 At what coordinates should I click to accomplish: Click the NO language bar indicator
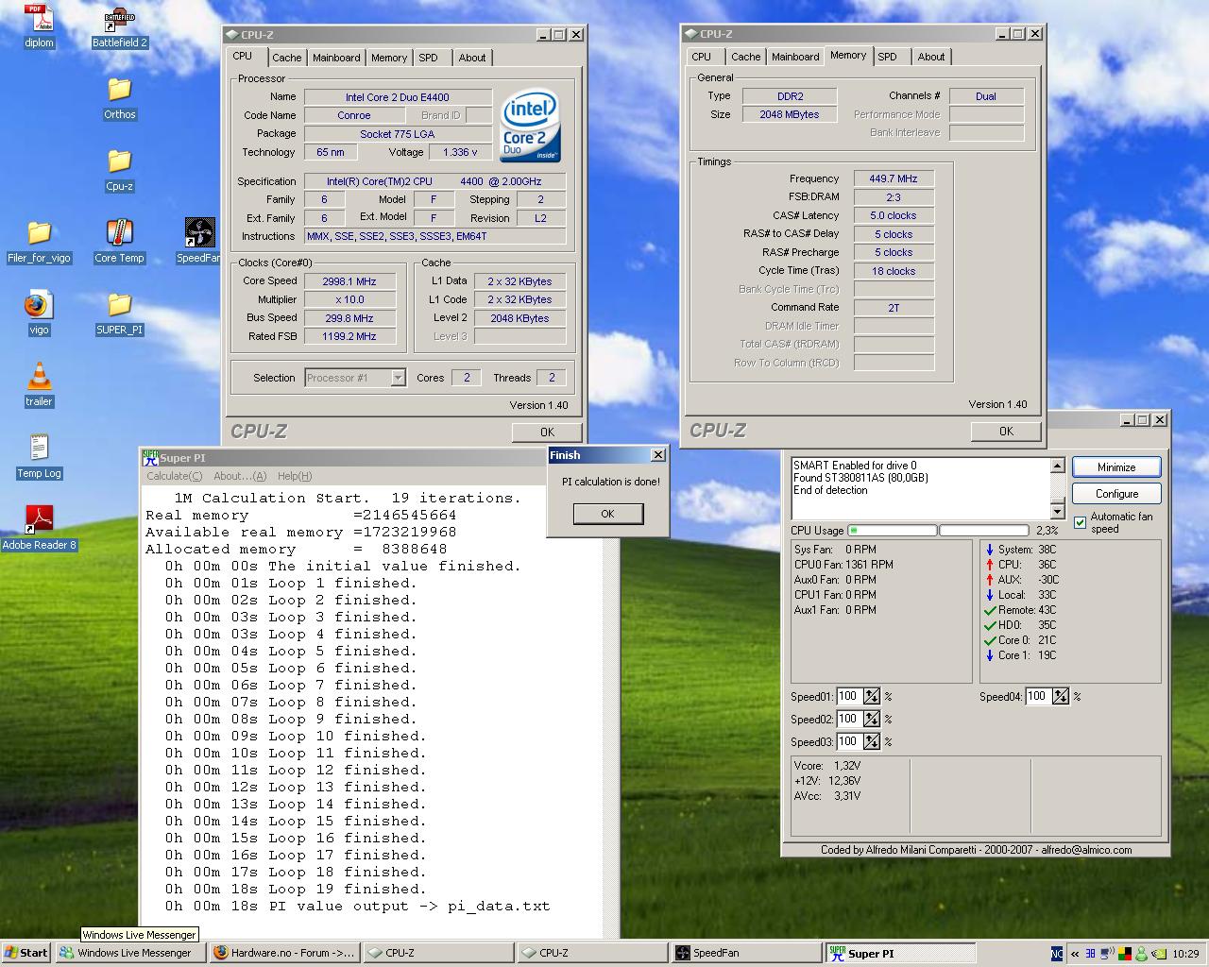click(1057, 954)
